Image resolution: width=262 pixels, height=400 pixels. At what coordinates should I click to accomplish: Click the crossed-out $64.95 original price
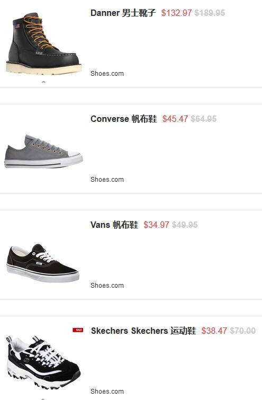[204, 119]
